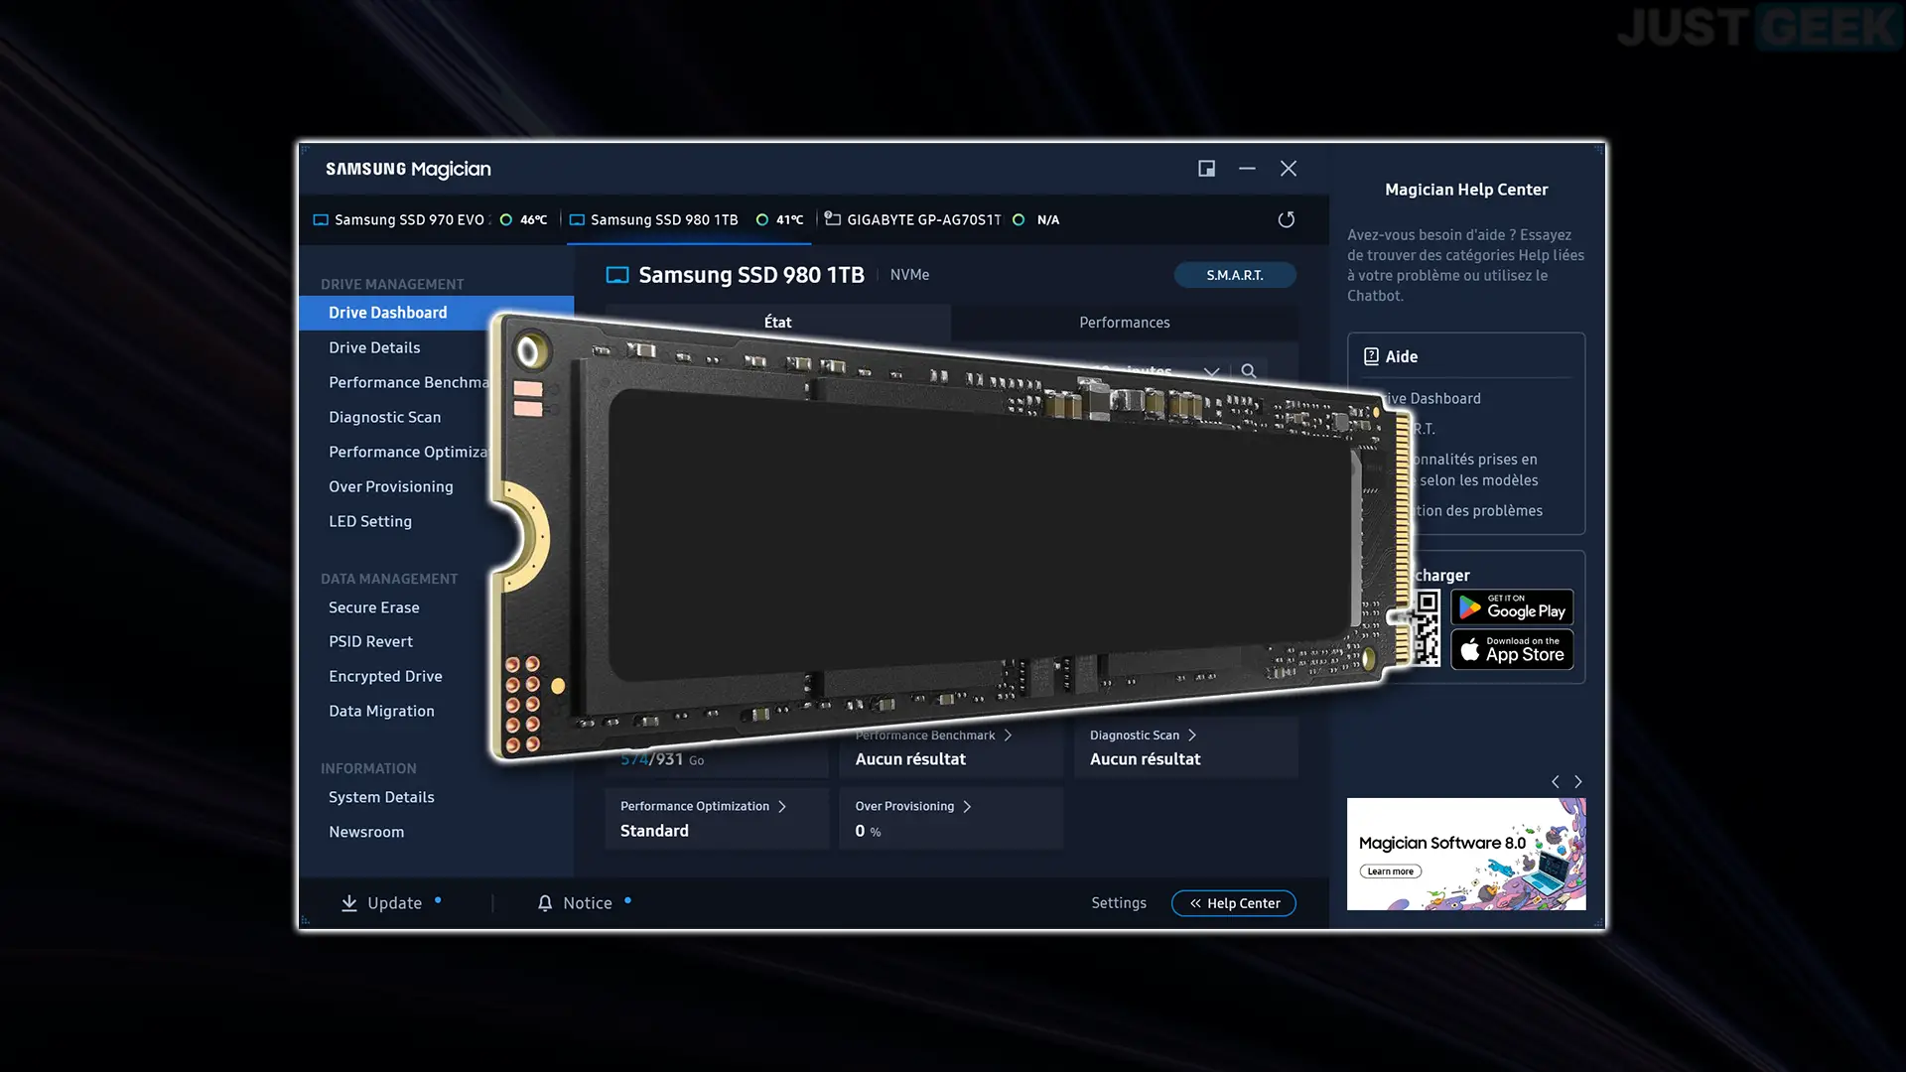Image resolution: width=1906 pixels, height=1072 pixels.
Task: Switch to the État tab
Action: point(777,321)
